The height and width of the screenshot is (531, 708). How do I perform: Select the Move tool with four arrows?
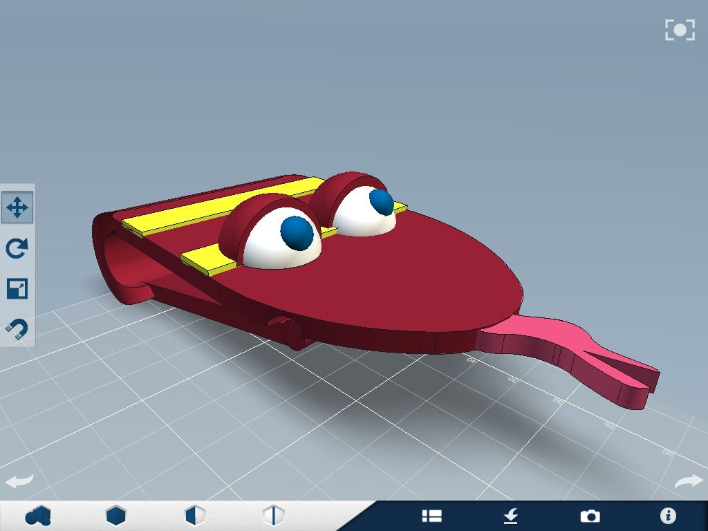(17, 207)
